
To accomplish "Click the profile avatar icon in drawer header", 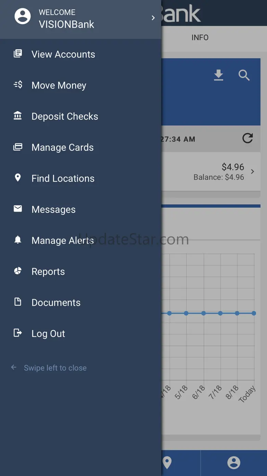I will coord(23,16).
